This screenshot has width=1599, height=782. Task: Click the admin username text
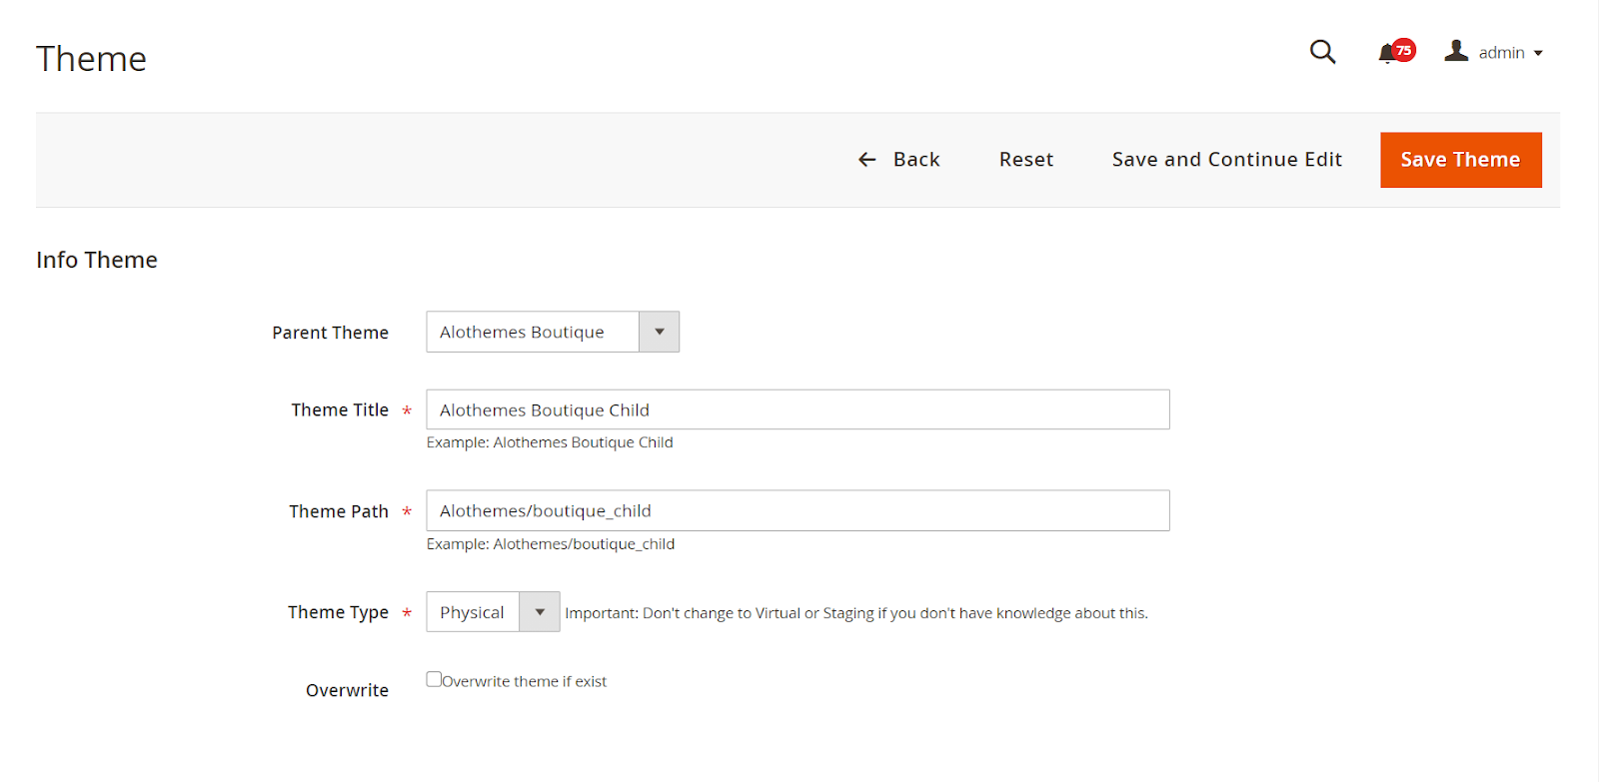pos(1501,53)
